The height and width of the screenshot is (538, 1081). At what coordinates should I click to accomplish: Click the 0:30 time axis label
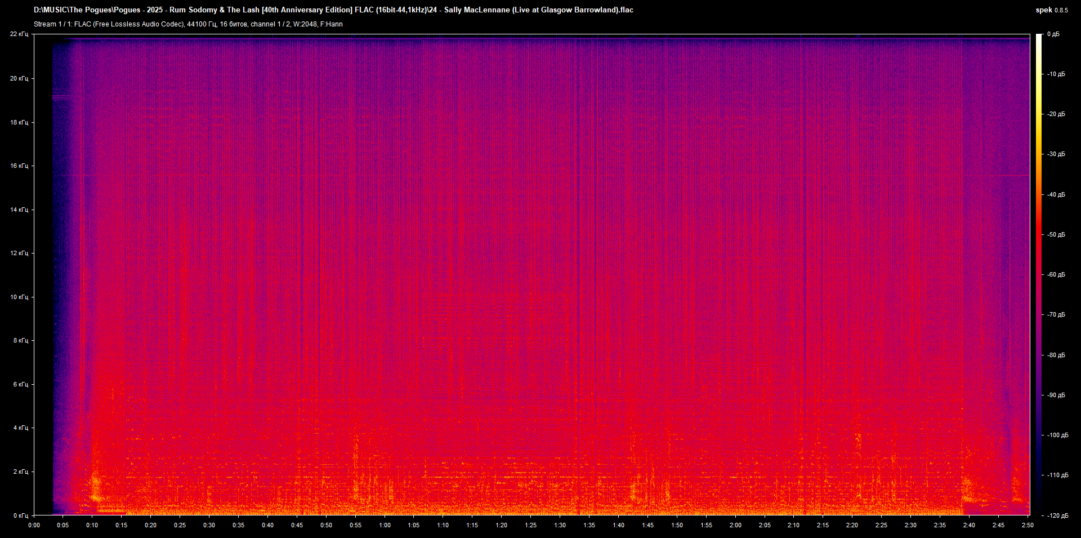tap(209, 525)
